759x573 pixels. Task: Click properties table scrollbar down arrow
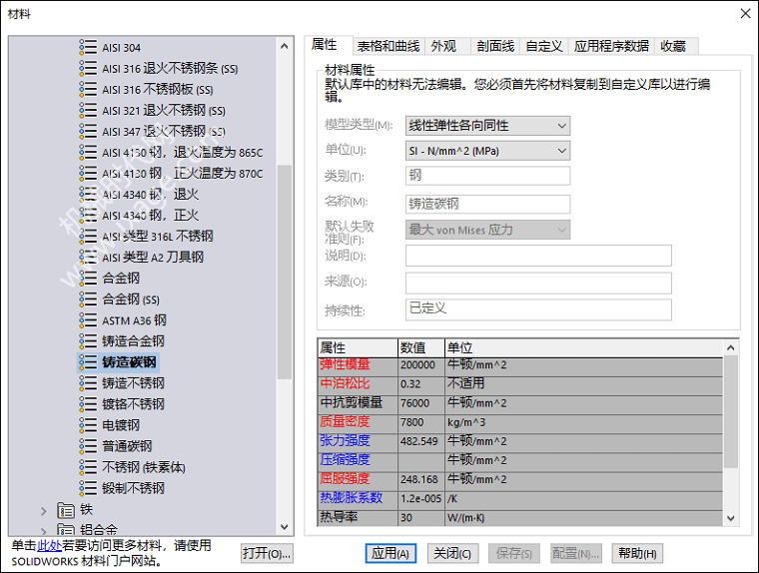pos(731,518)
